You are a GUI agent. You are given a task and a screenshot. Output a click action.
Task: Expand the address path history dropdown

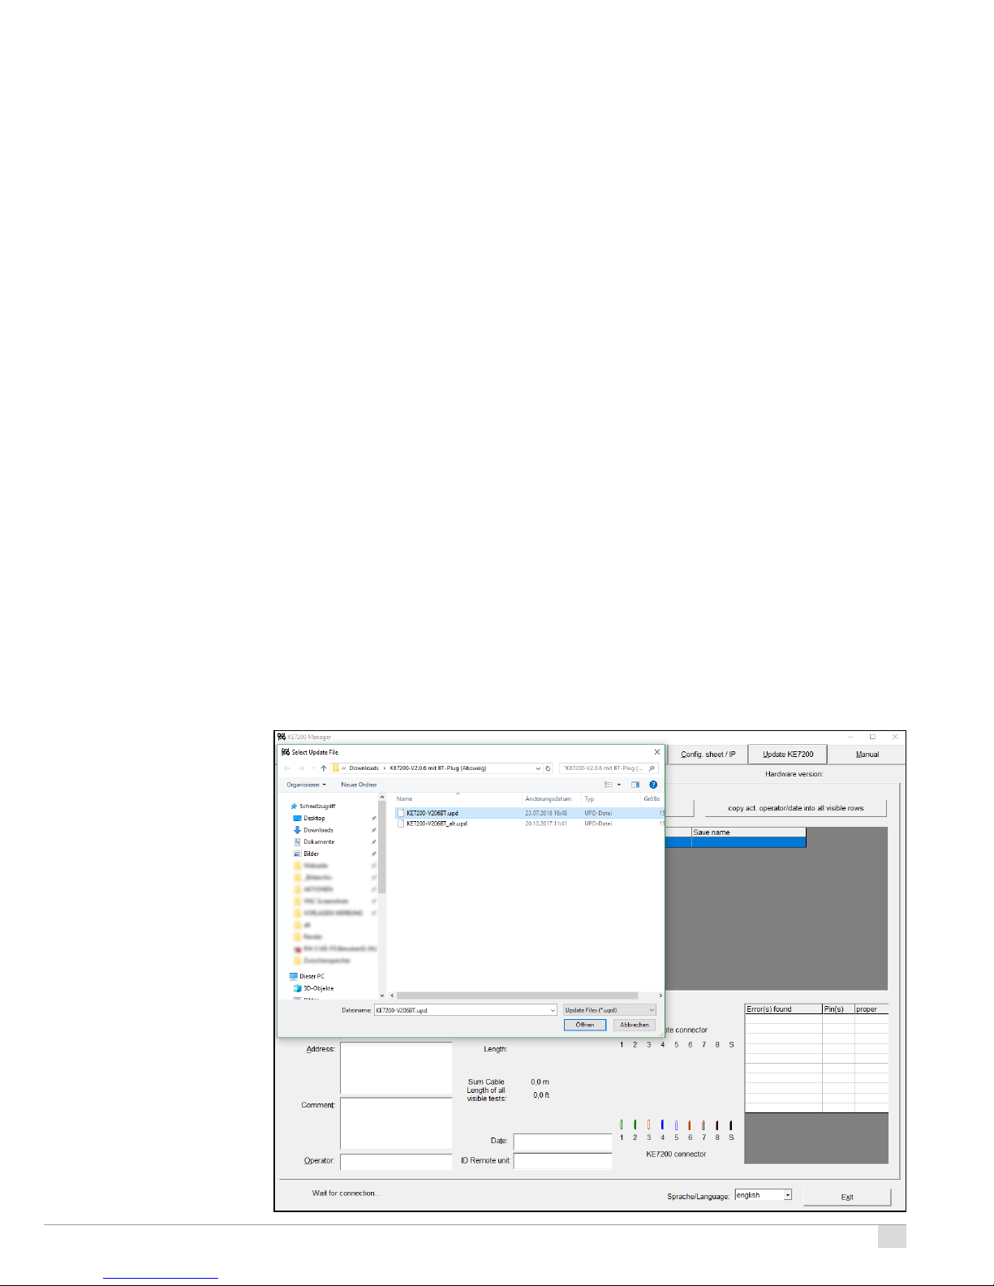(x=537, y=768)
